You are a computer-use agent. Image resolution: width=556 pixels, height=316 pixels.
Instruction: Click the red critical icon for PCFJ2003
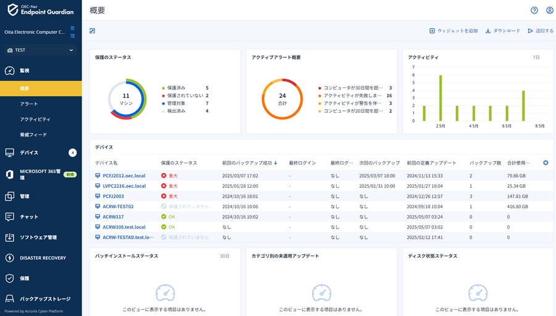[164, 196]
